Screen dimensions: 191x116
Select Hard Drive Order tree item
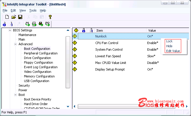click(36, 104)
